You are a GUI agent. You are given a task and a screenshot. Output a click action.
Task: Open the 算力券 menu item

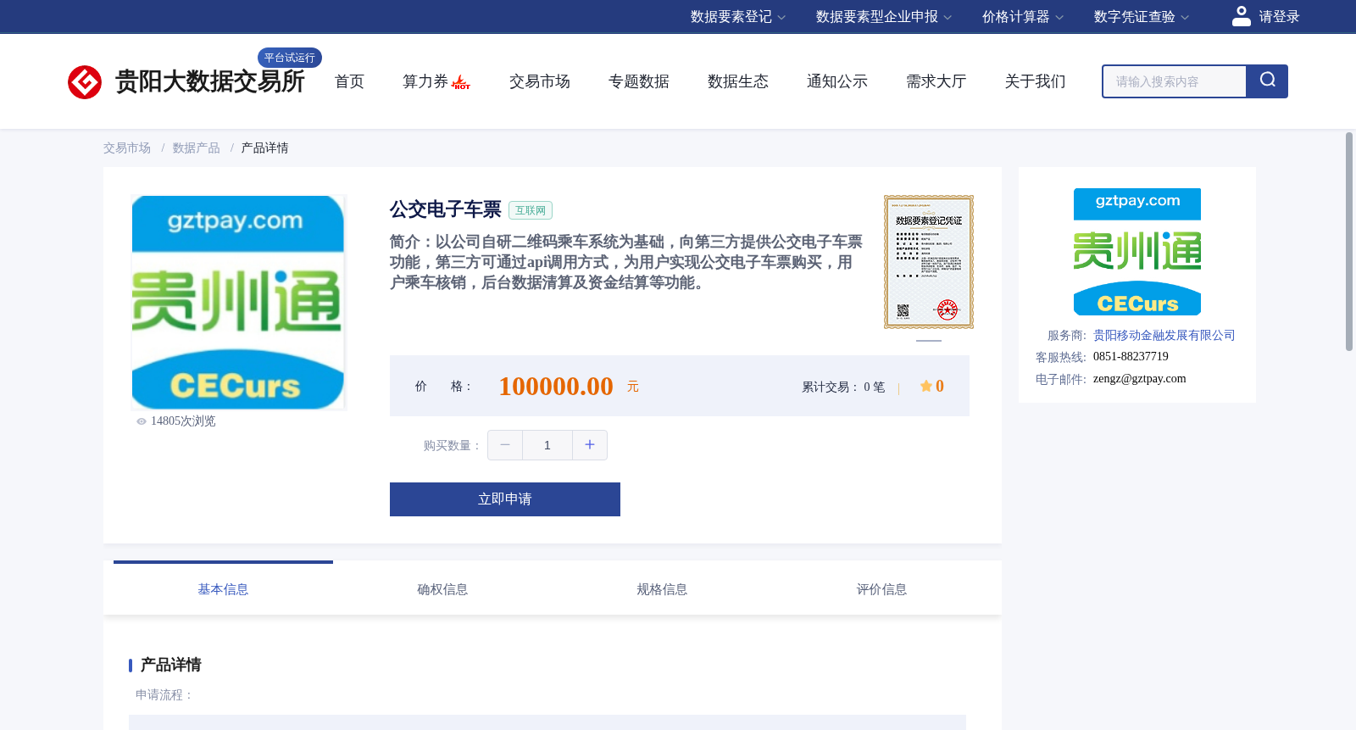(x=425, y=81)
